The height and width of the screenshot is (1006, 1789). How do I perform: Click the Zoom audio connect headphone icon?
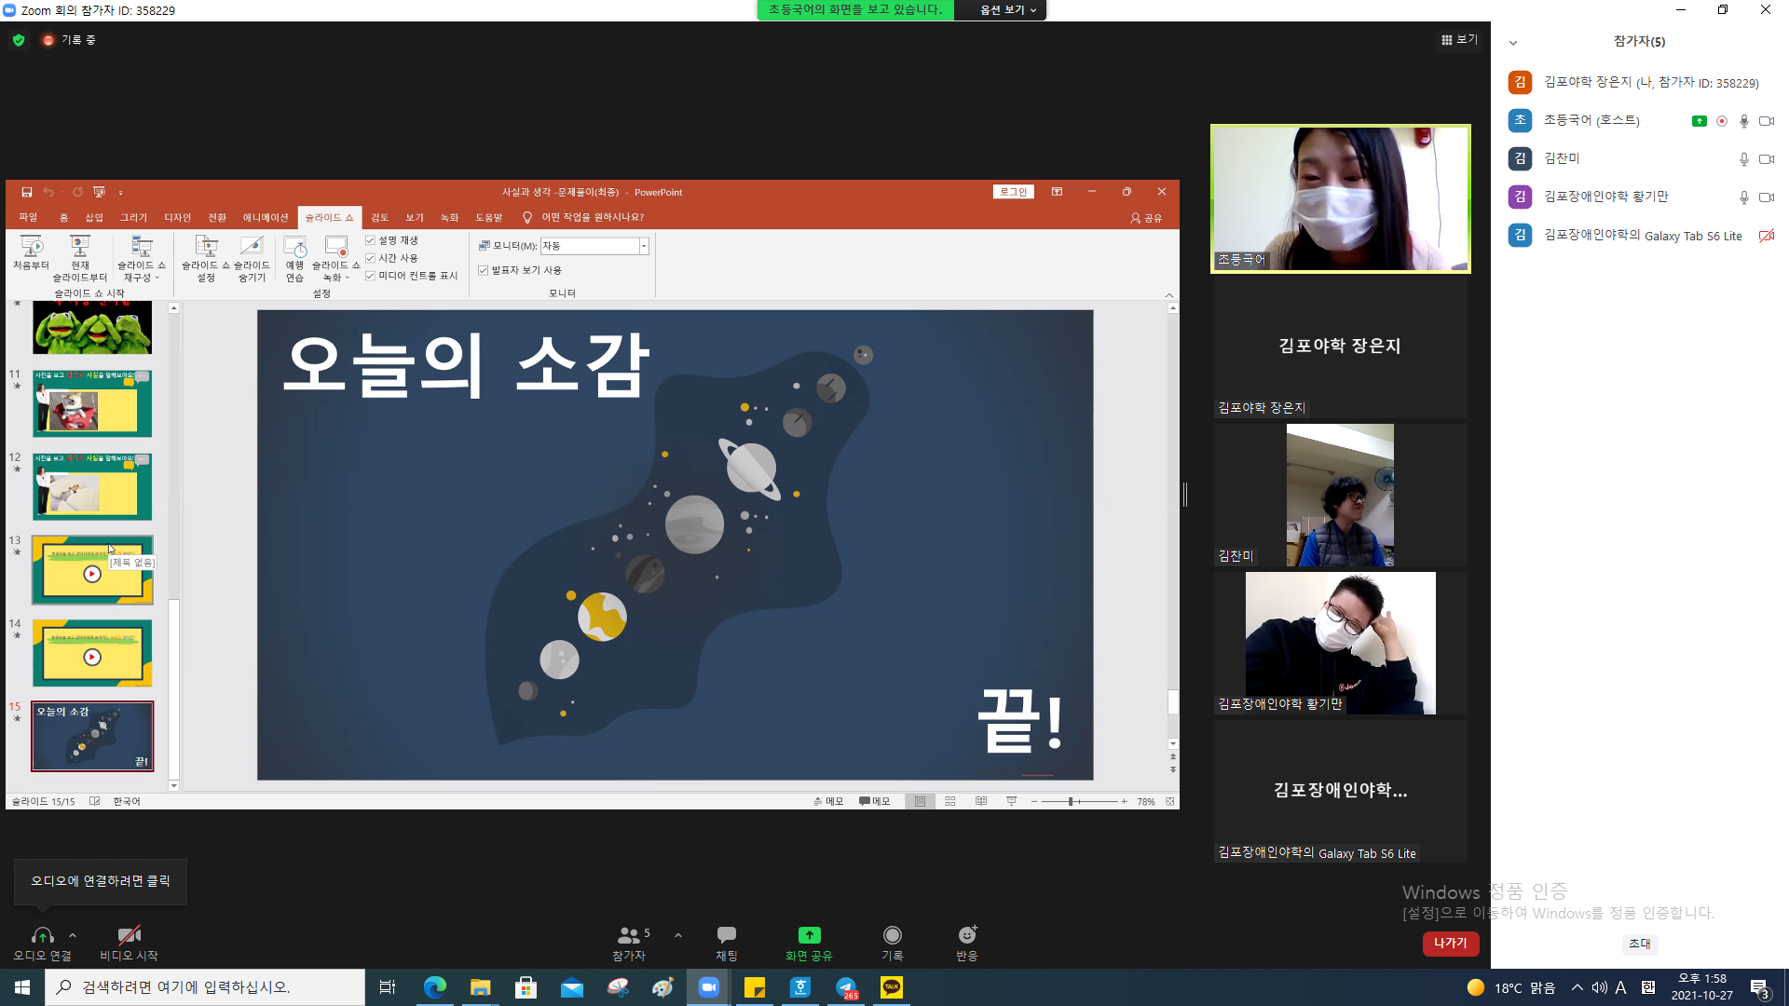point(42,934)
